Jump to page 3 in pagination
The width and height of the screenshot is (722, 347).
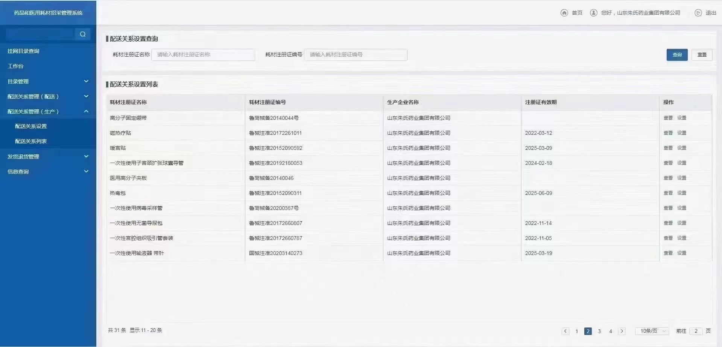coord(599,331)
